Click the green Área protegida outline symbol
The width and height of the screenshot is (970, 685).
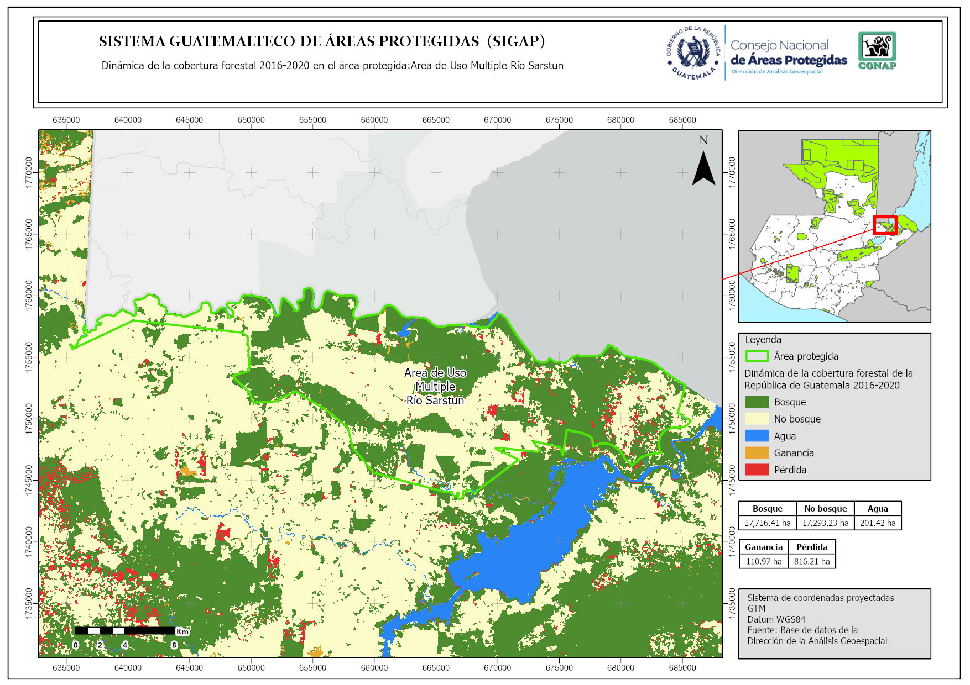757,356
